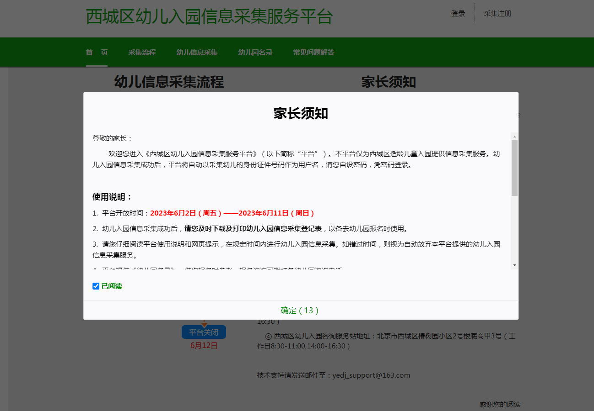Click the notice panel scrollbar thumb
This screenshot has width=594, height=411.
tap(514, 168)
